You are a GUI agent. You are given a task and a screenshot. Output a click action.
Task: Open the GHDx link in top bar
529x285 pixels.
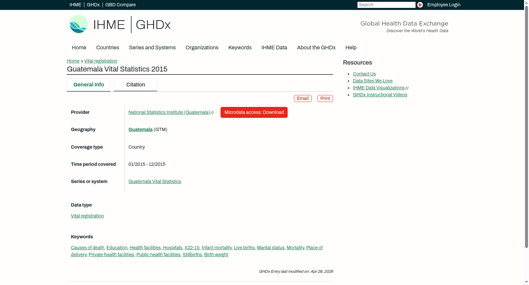tap(93, 5)
